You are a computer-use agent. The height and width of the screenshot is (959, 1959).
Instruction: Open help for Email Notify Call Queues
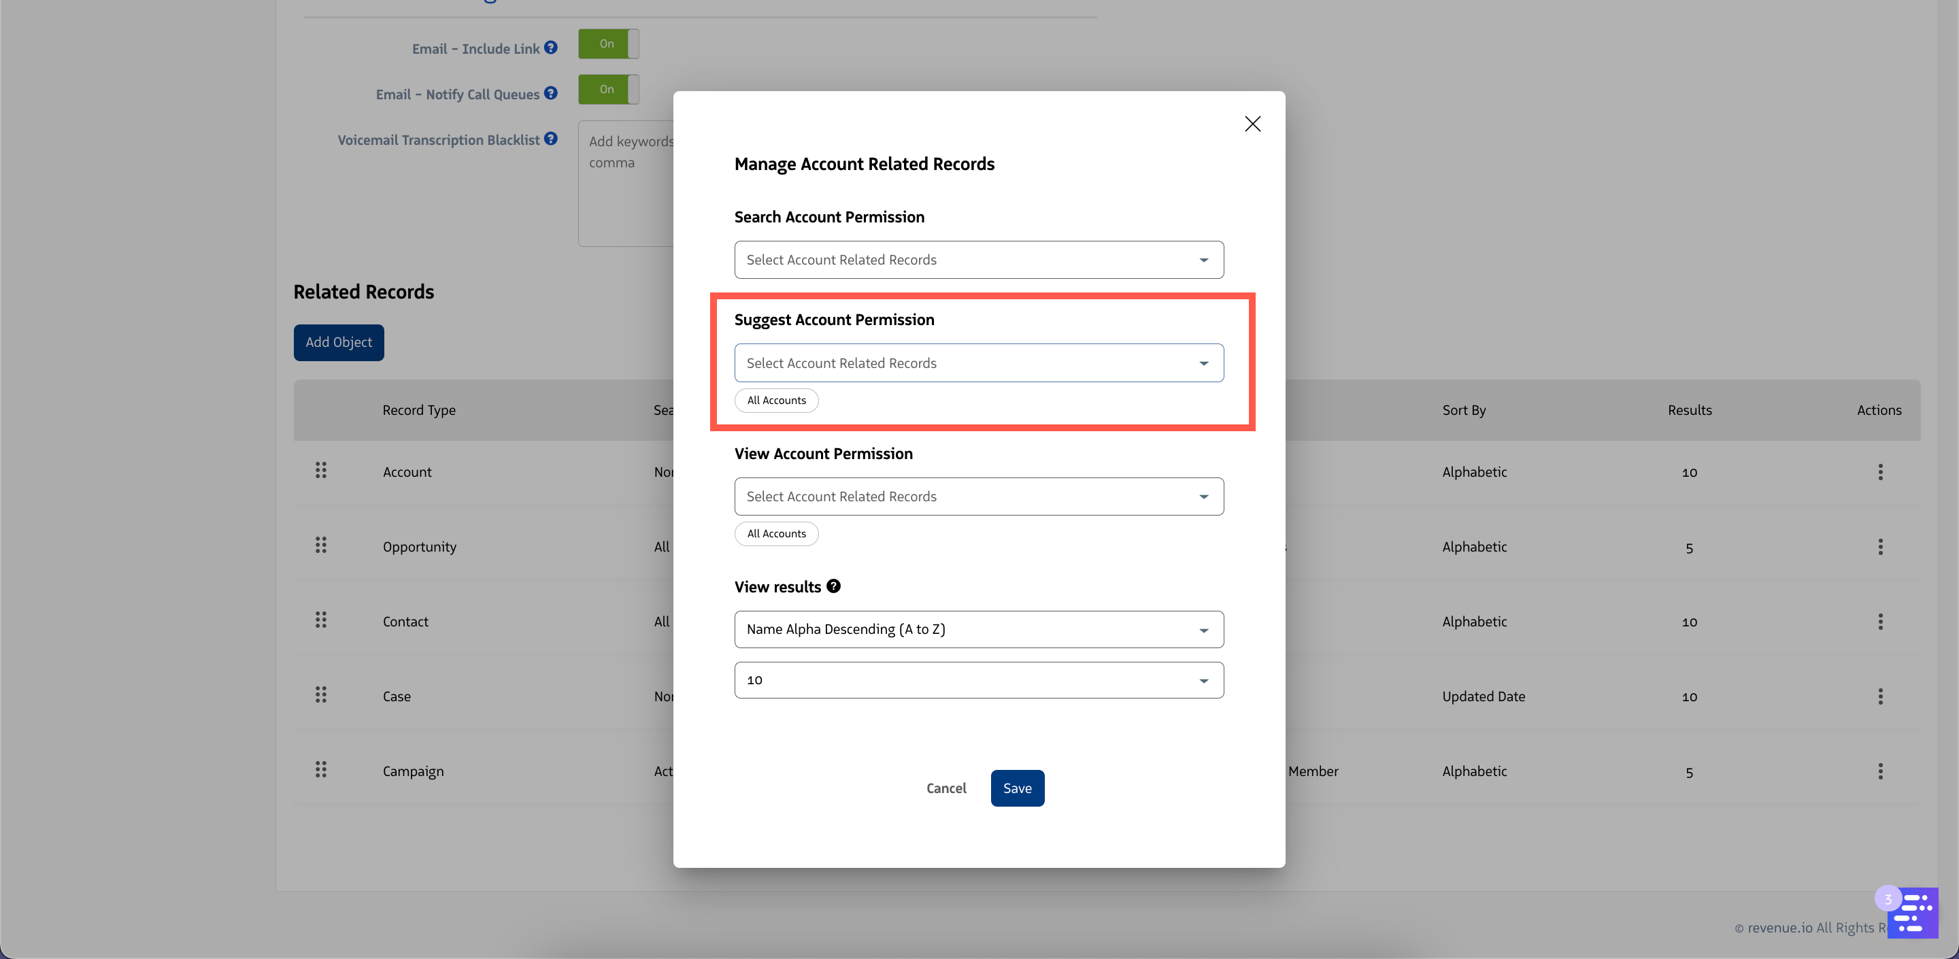(550, 94)
